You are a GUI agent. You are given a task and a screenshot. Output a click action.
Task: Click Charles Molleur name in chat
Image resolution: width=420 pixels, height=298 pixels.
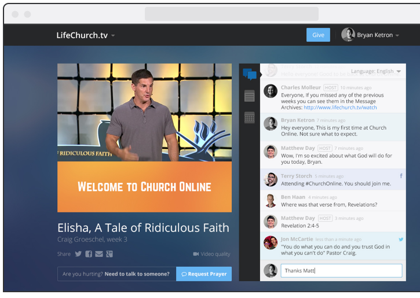[x=301, y=87]
